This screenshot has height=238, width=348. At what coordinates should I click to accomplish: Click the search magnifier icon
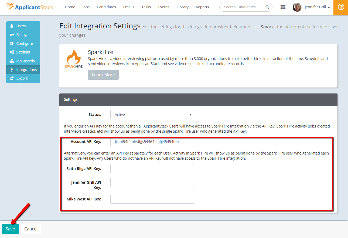(267, 7)
